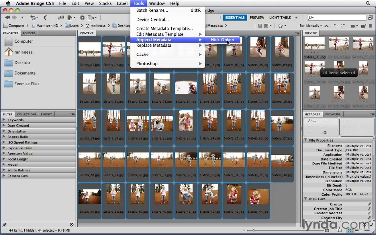
Task: Open the reveal recent file menu
Action: coord(34,18)
